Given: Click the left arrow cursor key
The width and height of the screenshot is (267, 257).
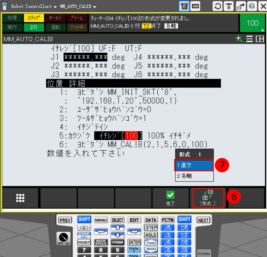Looking at the screenshot, I should (x=101, y=232).
